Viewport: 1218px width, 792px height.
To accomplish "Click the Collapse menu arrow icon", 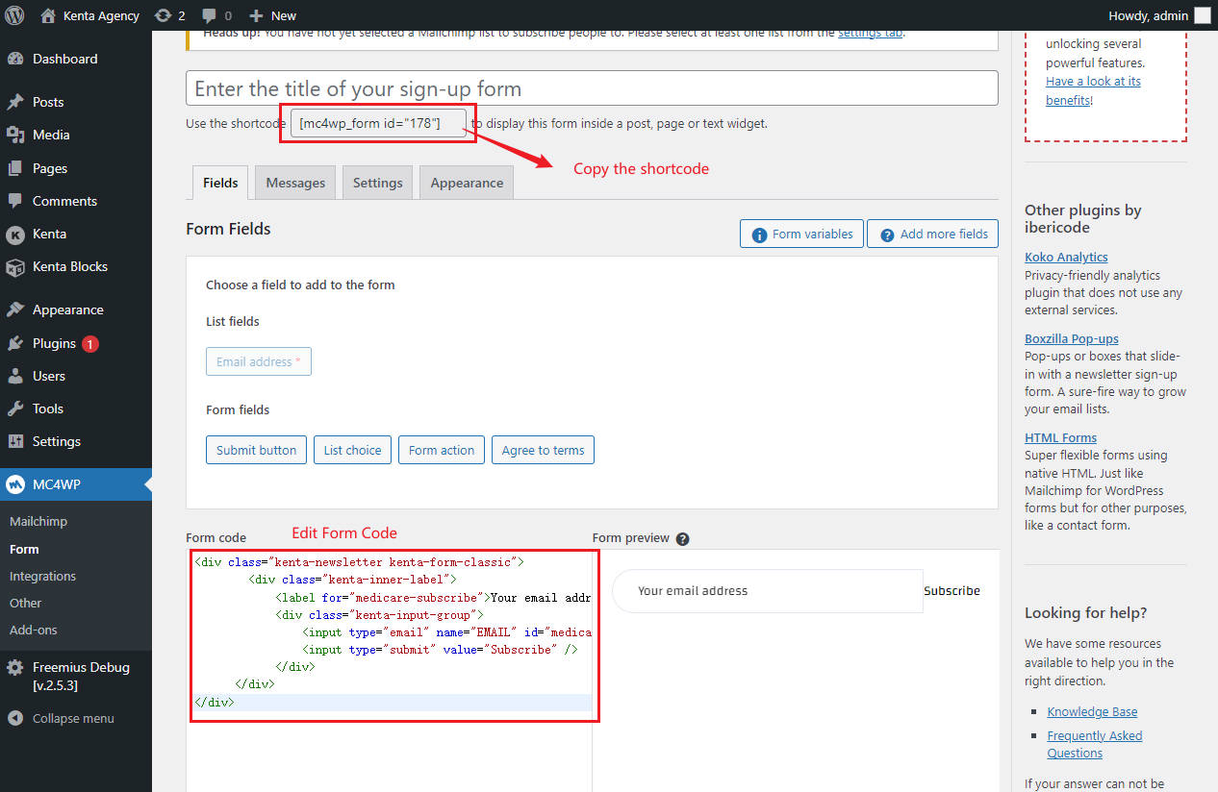I will pos(15,718).
